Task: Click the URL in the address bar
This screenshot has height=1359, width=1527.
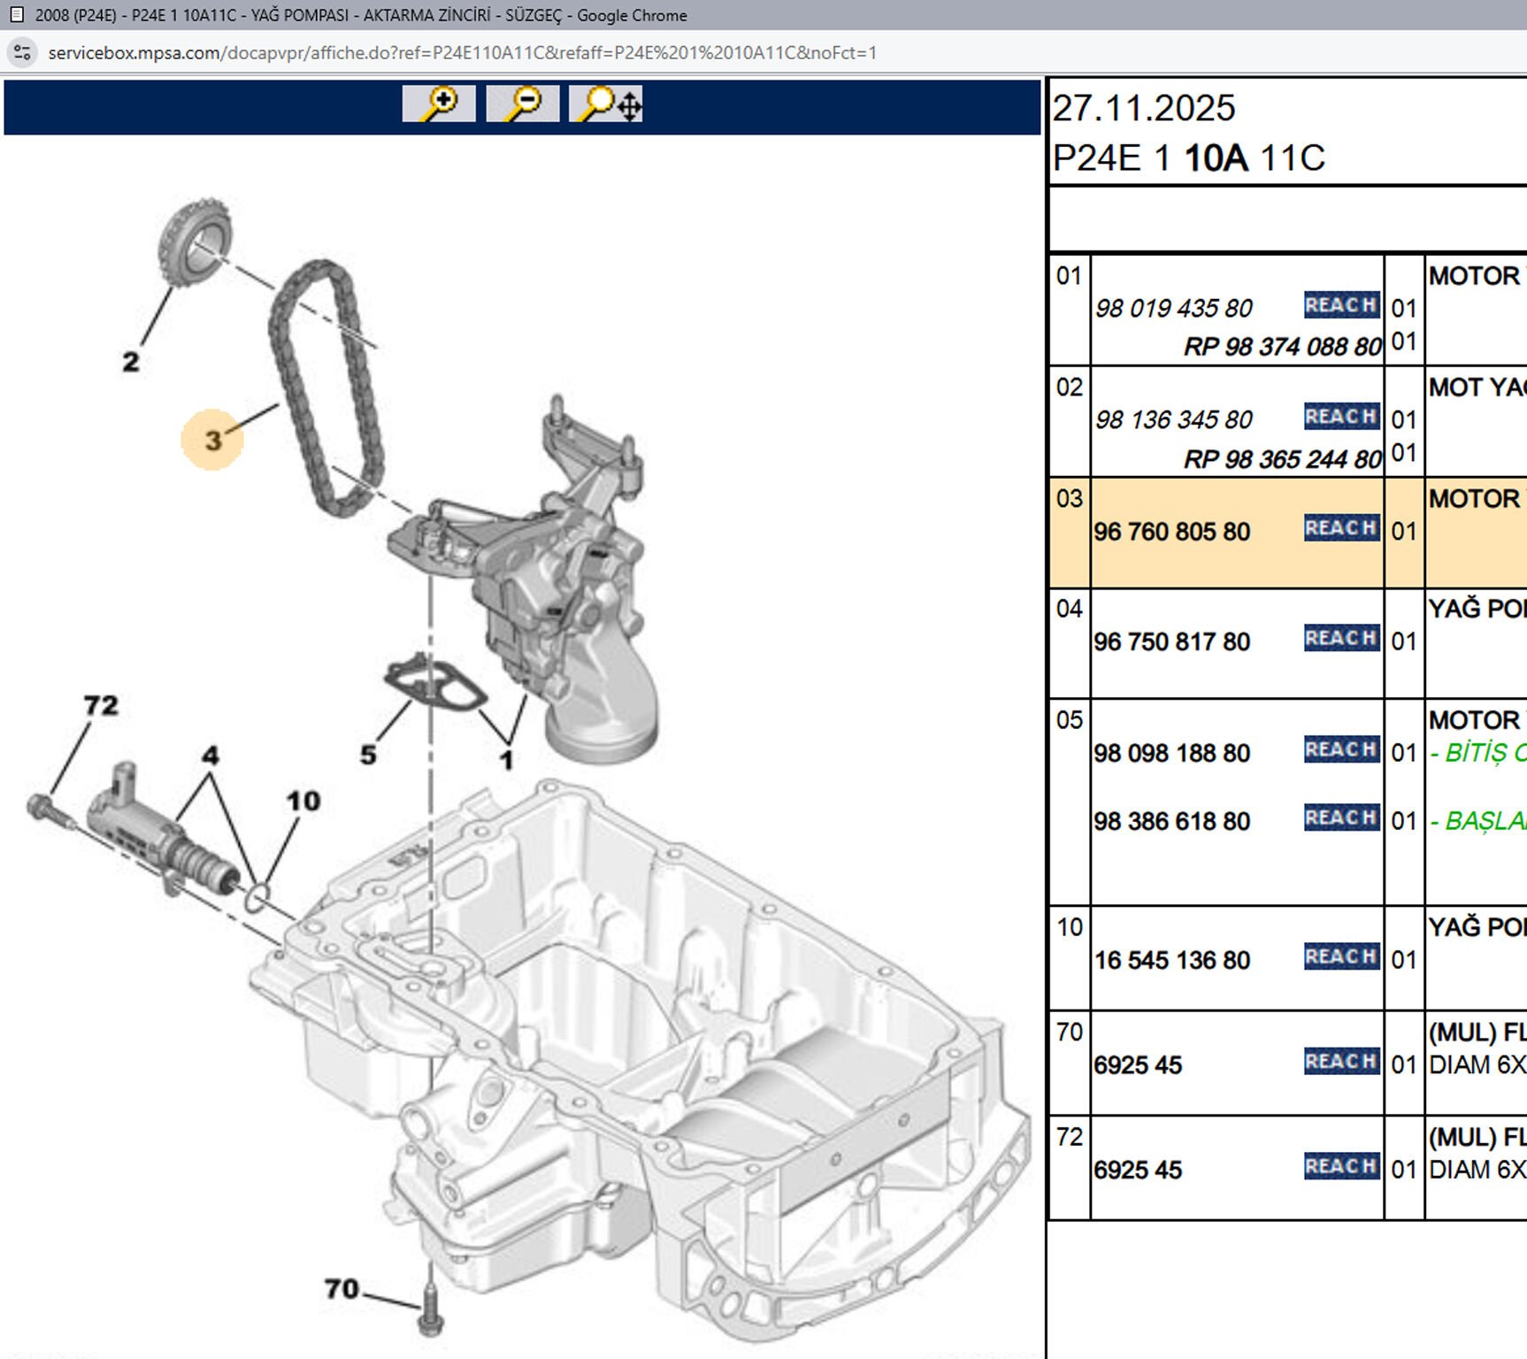Action: tap(462, 52)
